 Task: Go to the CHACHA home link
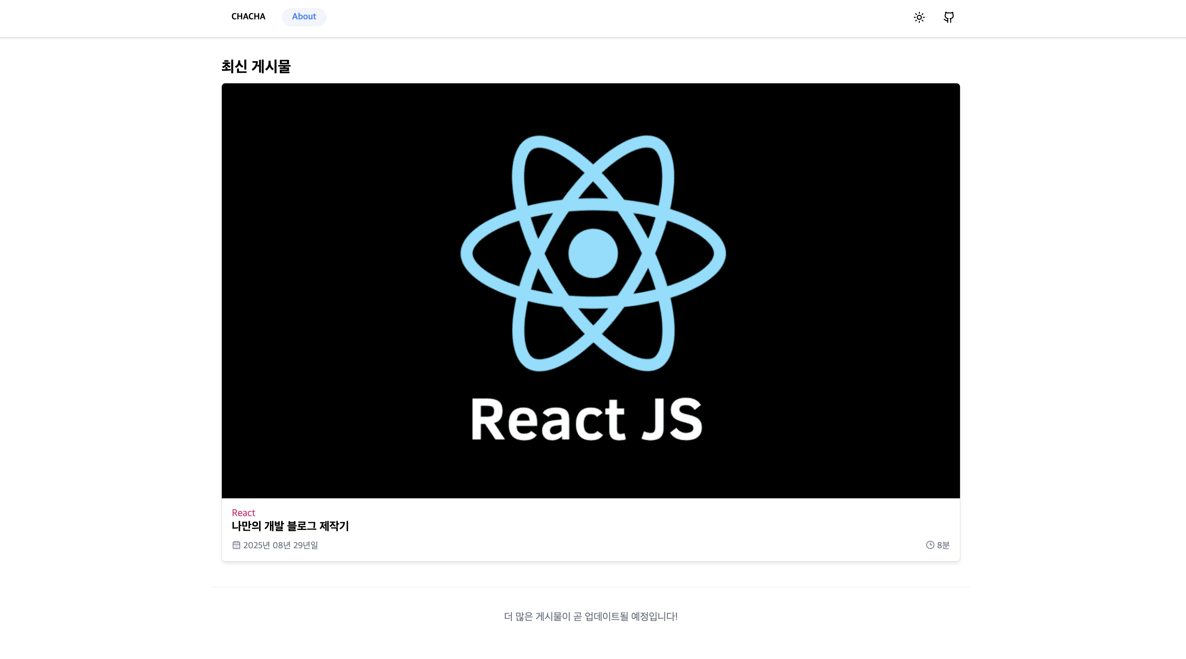click(x=248, y=17)
